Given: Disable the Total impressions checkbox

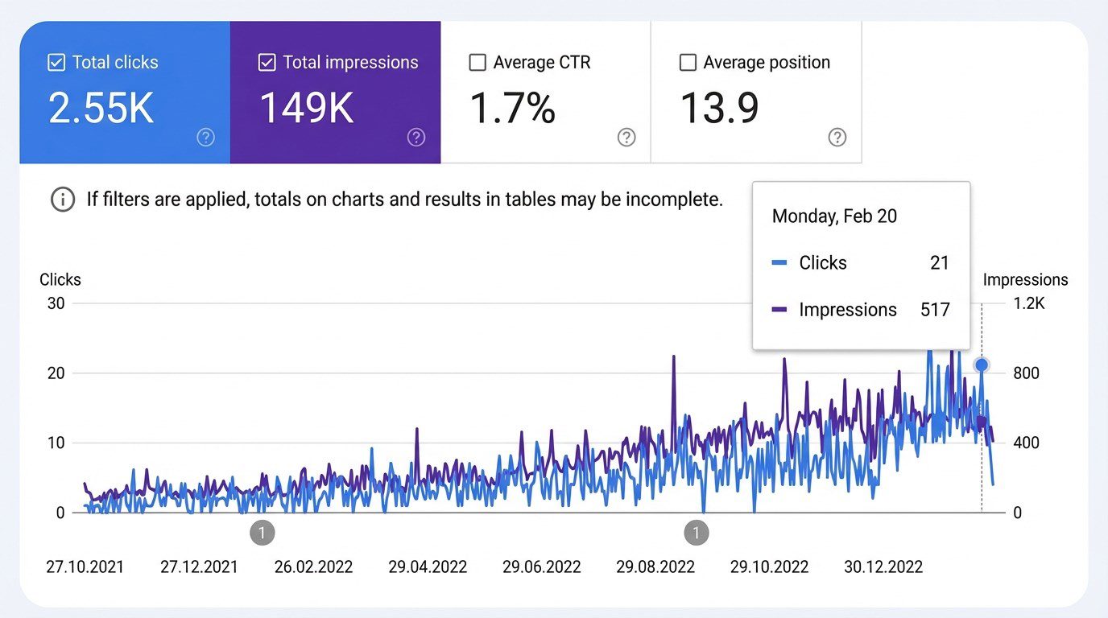Looking at the screenshot, I should click(x=267, y=63).
